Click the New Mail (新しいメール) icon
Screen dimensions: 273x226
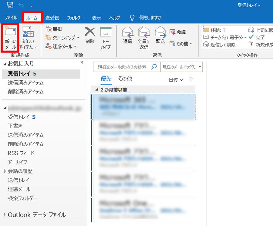(10, 32)
